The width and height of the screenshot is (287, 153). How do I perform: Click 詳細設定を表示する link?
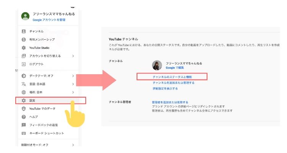click(x=165, y=89)
